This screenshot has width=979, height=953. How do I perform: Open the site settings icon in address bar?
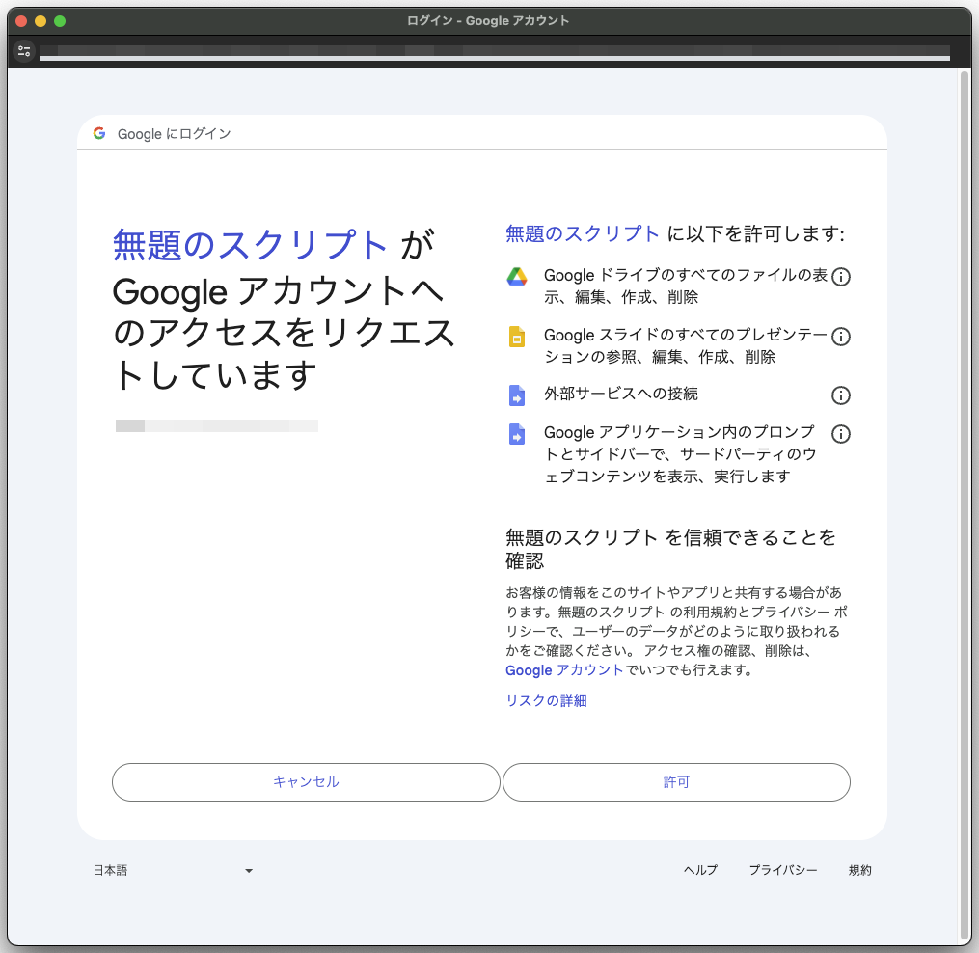pyautogui.click(x=24, y=51)
